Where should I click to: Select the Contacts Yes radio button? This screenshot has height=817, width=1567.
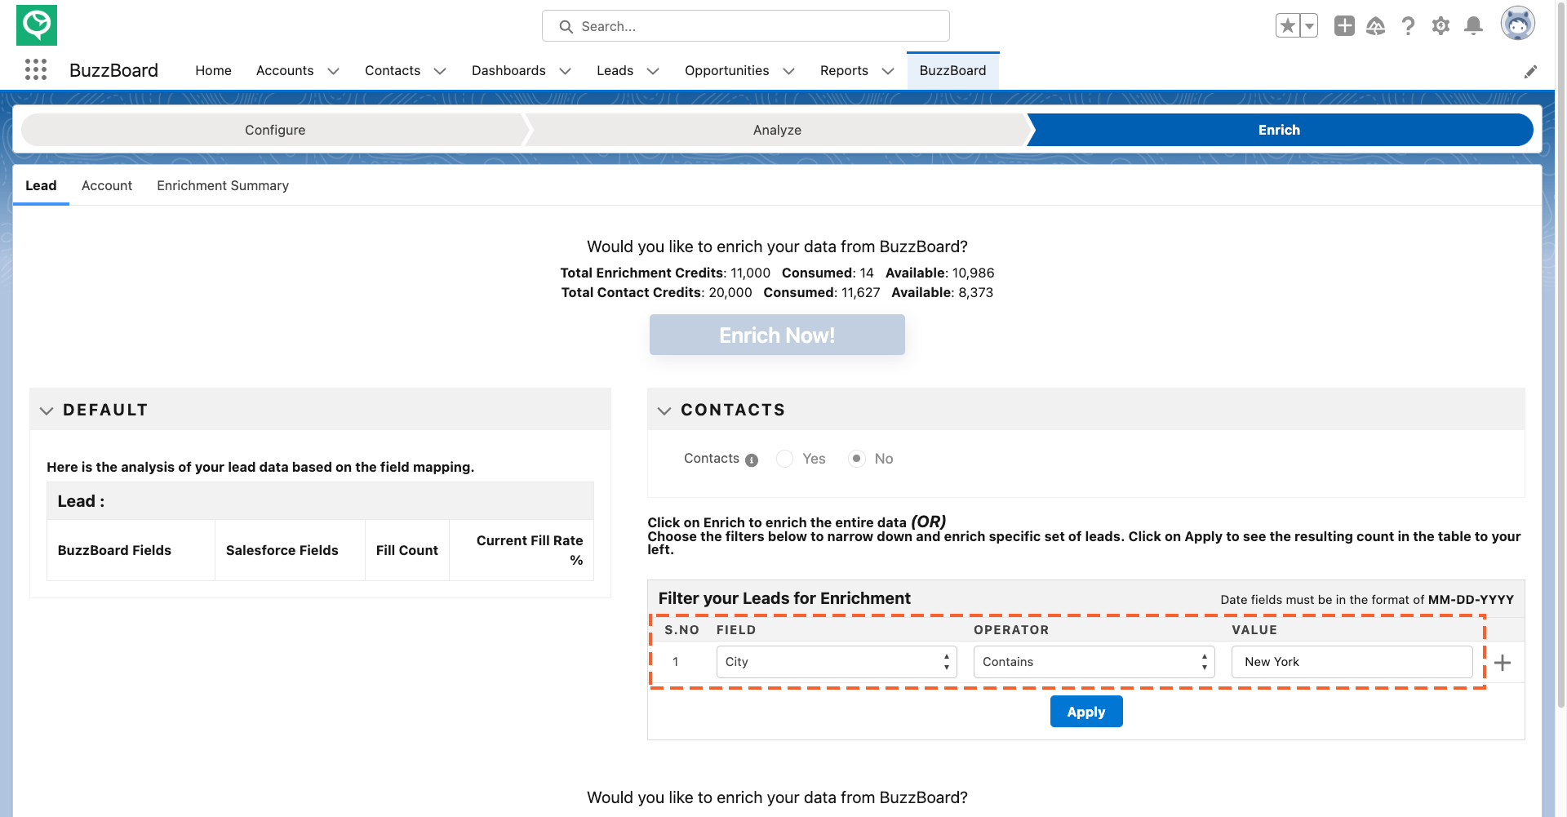pyautogui.click(x=784, y=459)
